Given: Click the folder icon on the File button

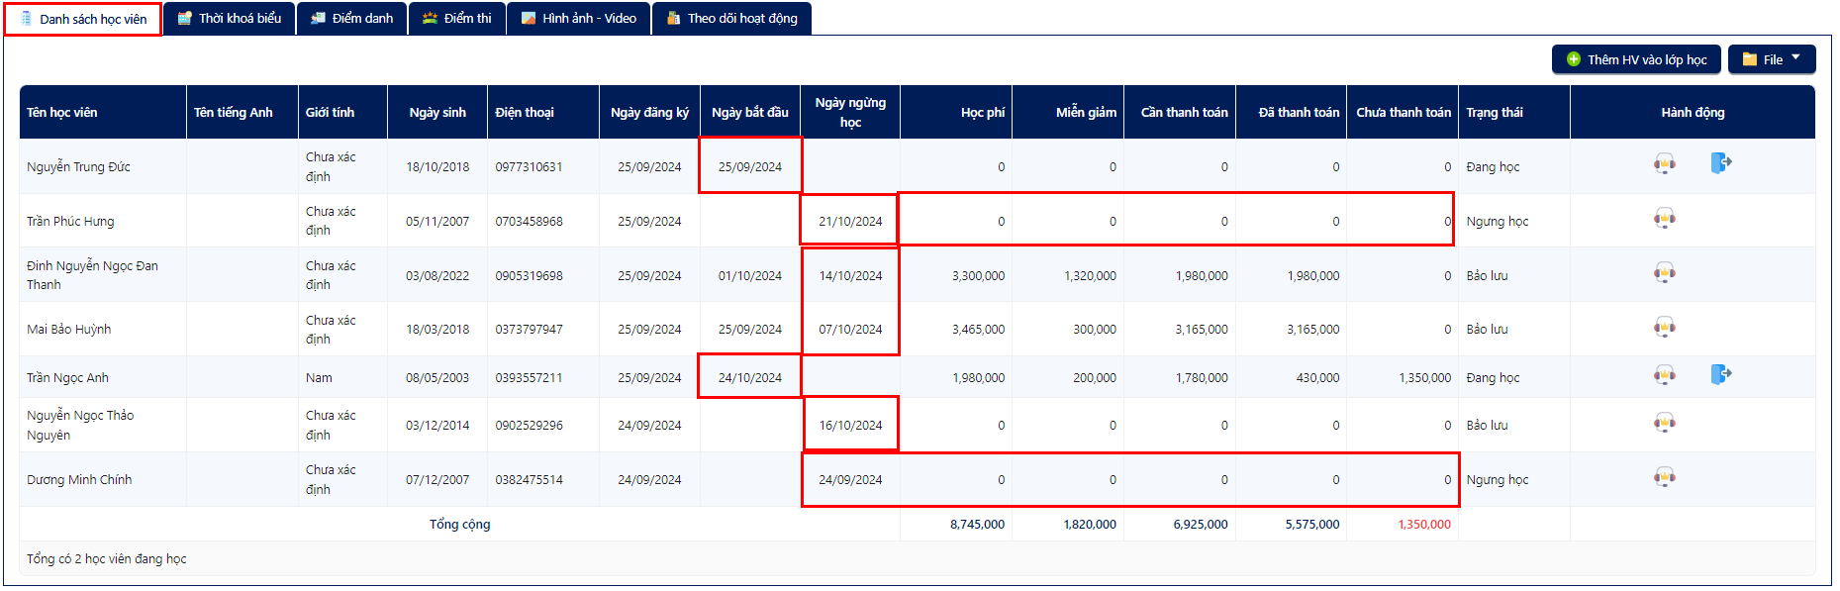Looking at the screenshot, I should 1750,59.
